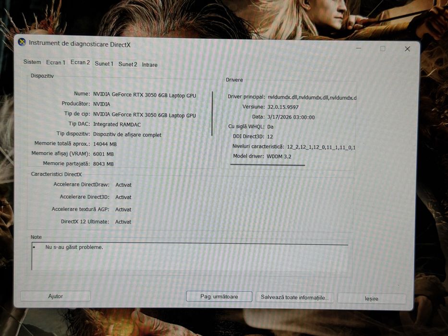This screenshot has width=448, height=336.
Task: Click the VRAM value '6001 MB'
Action: point(103,154)
